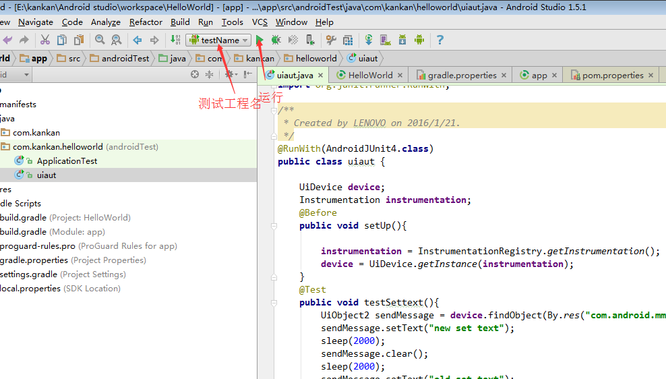Cut selection with scissors icon
Screen dimensions: 666x379
click(x=44, y=40)
